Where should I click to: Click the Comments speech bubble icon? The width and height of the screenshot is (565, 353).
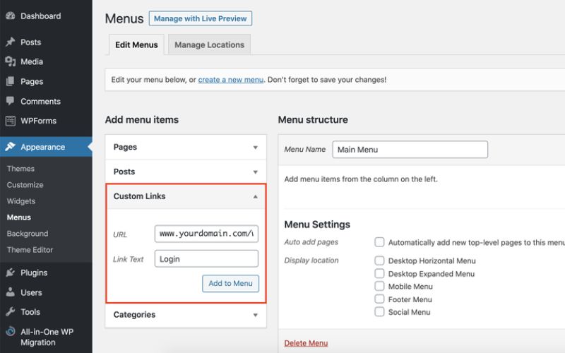point(11,102)
